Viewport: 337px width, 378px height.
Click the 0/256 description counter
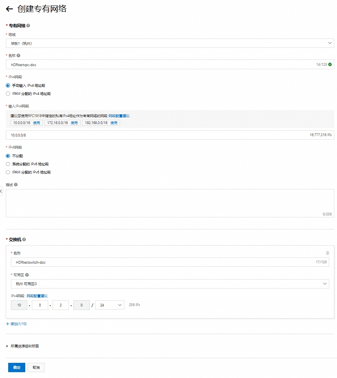click(327, 214)
